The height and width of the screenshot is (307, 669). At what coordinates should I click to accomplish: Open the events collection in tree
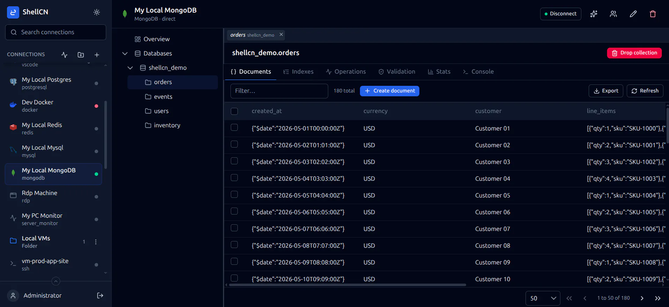[172, 97]
